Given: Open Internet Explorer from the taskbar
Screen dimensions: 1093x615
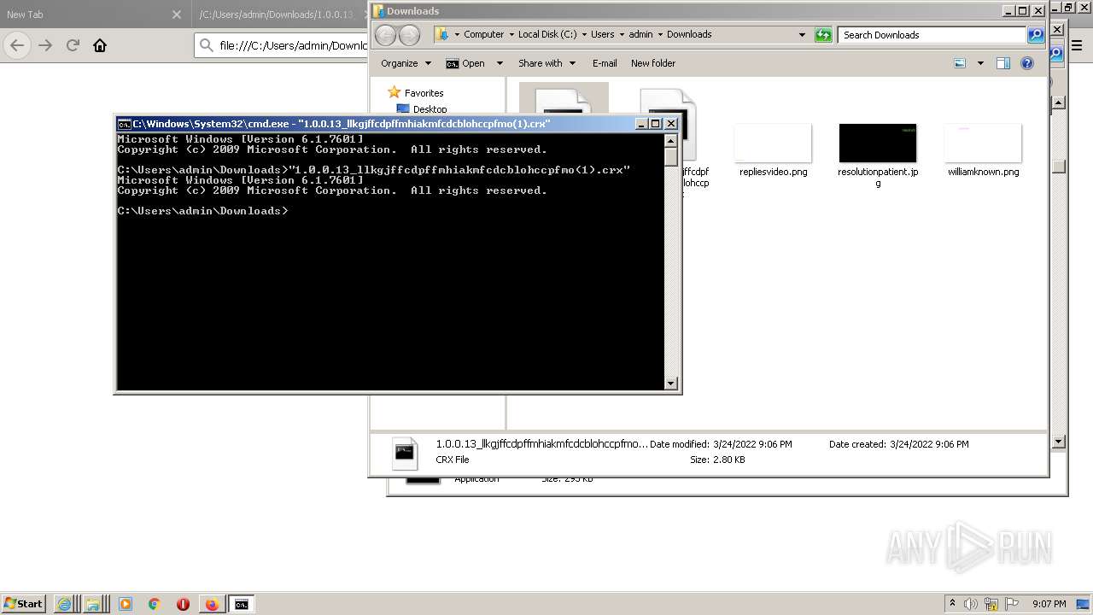Looking at the screenshot, I should tap(64, 604).
